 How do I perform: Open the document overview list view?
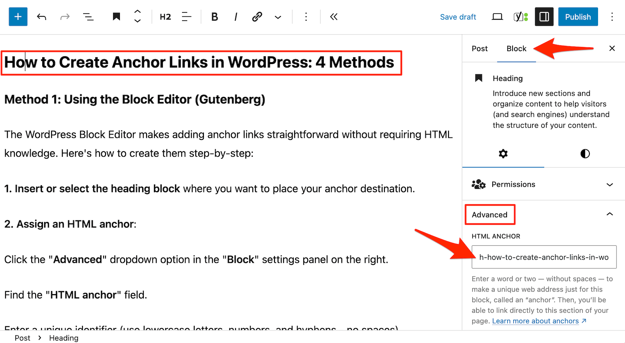[88, 17]
